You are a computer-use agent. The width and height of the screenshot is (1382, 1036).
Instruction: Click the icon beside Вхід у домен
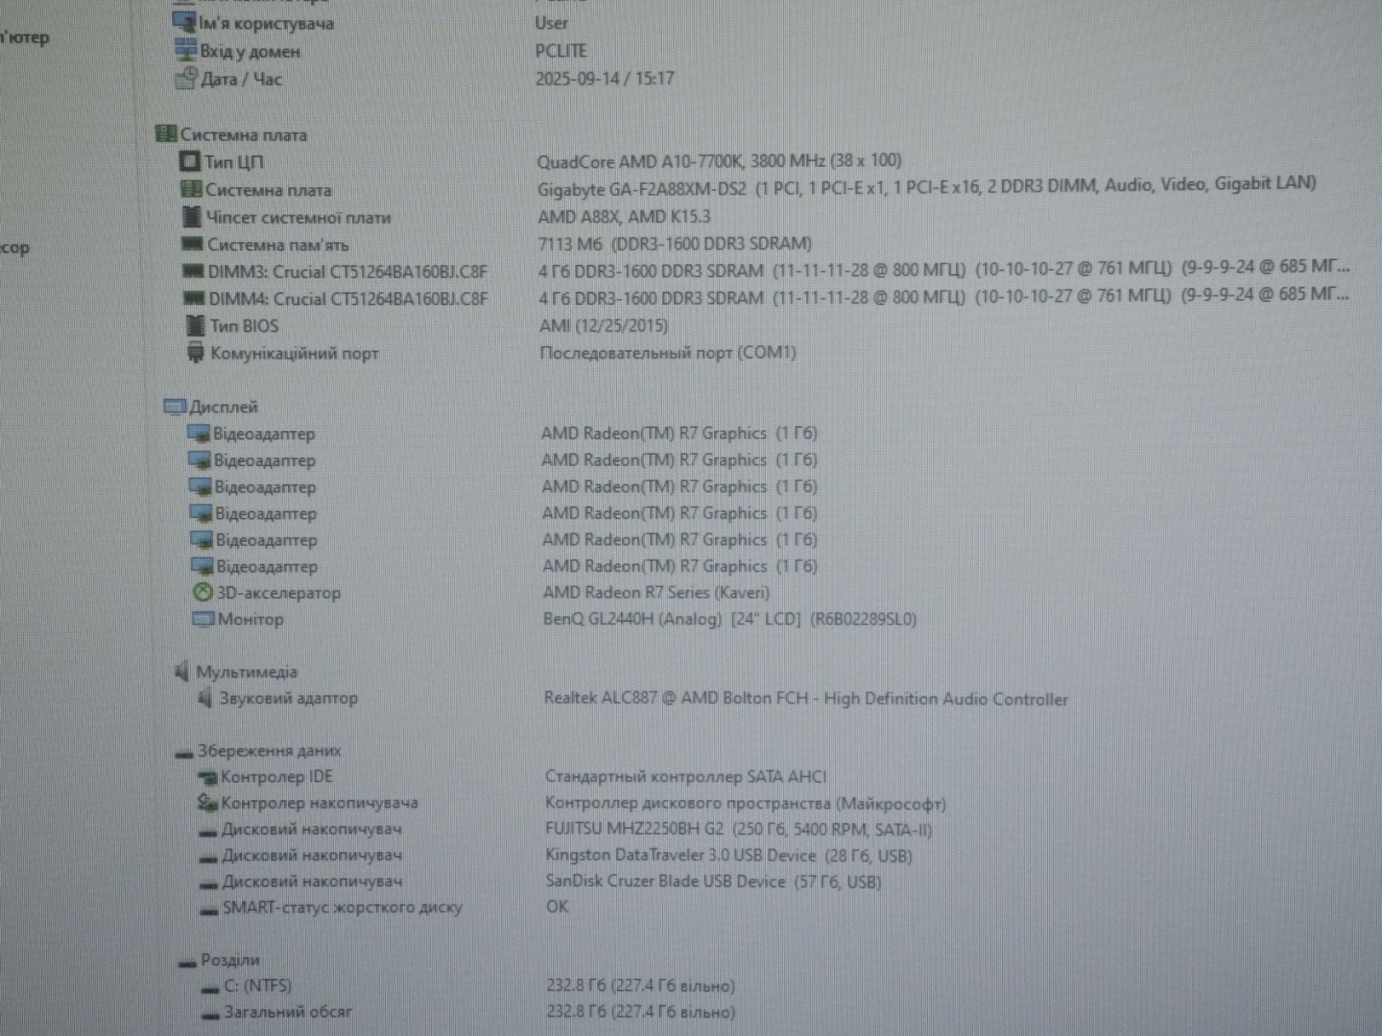pyautogui.click(x=186, y=49)
